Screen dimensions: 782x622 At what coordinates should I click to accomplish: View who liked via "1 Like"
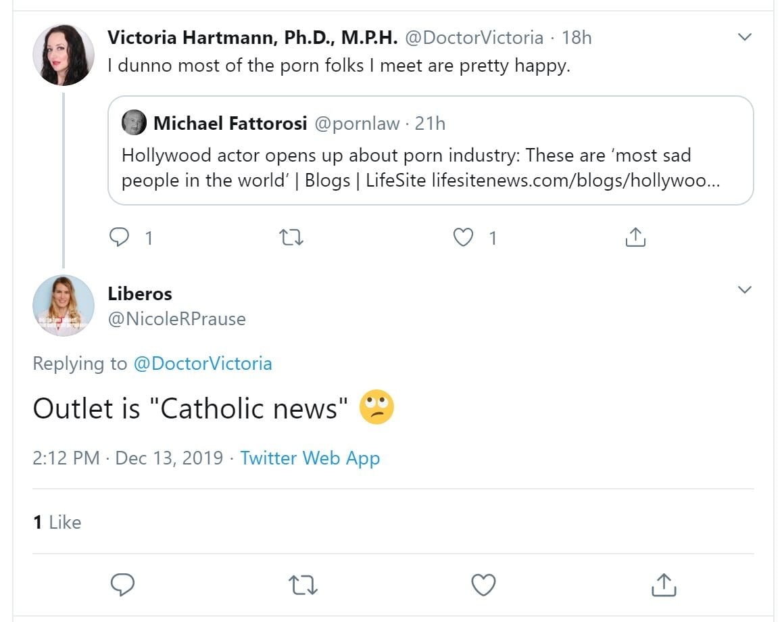tap(57, 522)
